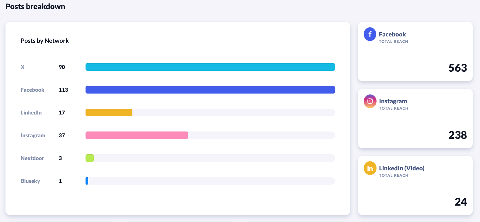This screenshot has height=222, width=480.
Task: Click the Facebook posts blue bar
Action: click(x=210, y=90)
